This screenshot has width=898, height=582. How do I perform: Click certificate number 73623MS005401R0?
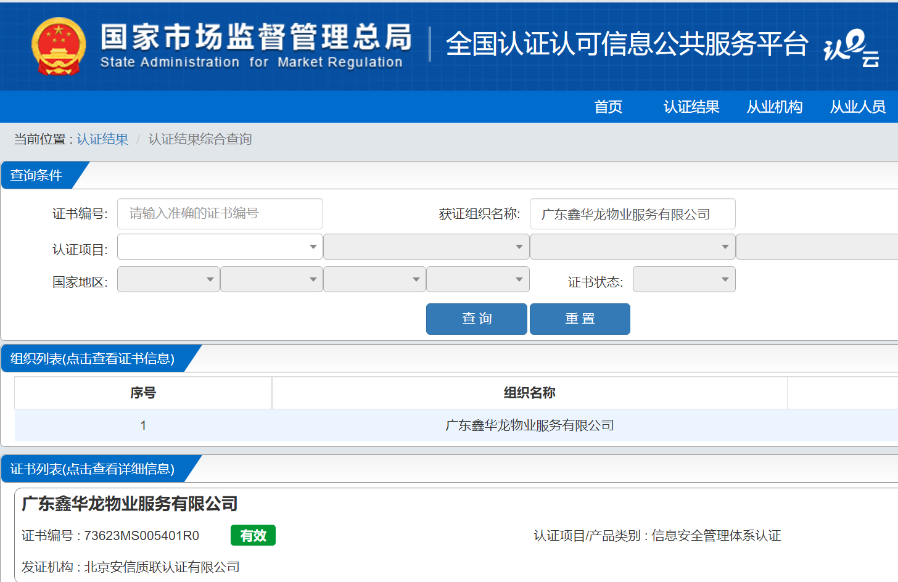141,536
